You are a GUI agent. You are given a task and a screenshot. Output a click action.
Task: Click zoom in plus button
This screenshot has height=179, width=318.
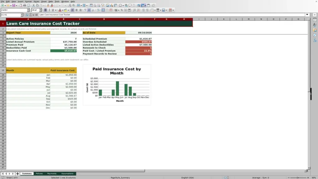[x=308, y=177]
